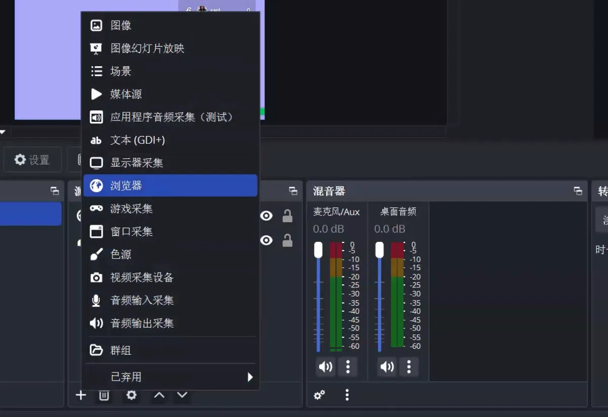Mute the 麦克风/Aux speaker icon
The width and height of the screenshot is (608, 417).
click(x=326, y=367)
